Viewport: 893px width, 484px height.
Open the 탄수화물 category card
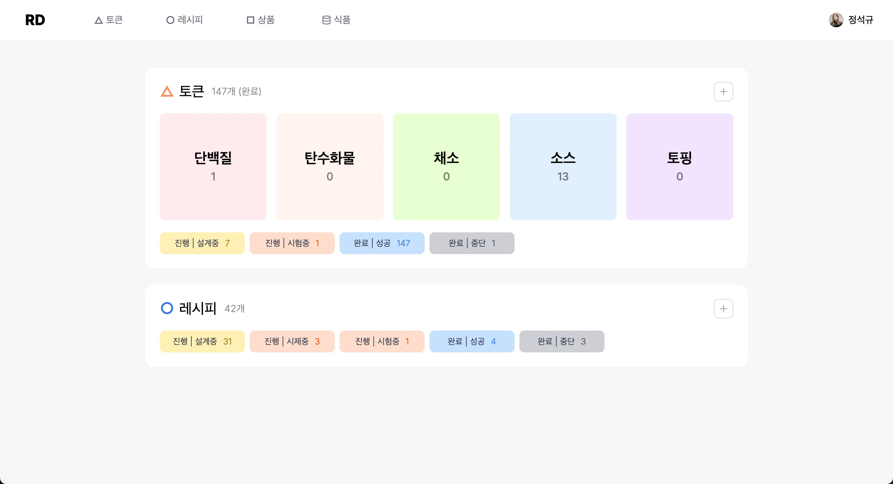tap(330, 166)
